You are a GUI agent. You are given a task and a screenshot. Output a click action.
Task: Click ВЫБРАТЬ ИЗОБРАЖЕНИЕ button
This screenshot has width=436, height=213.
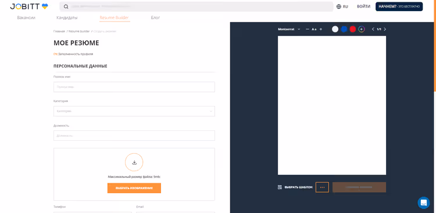click(134, 188)
